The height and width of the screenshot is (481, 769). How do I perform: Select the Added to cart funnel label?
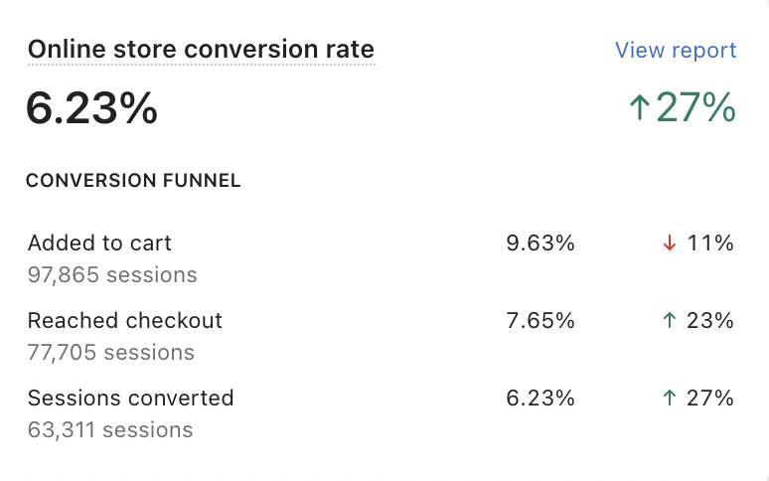(99, 242)
